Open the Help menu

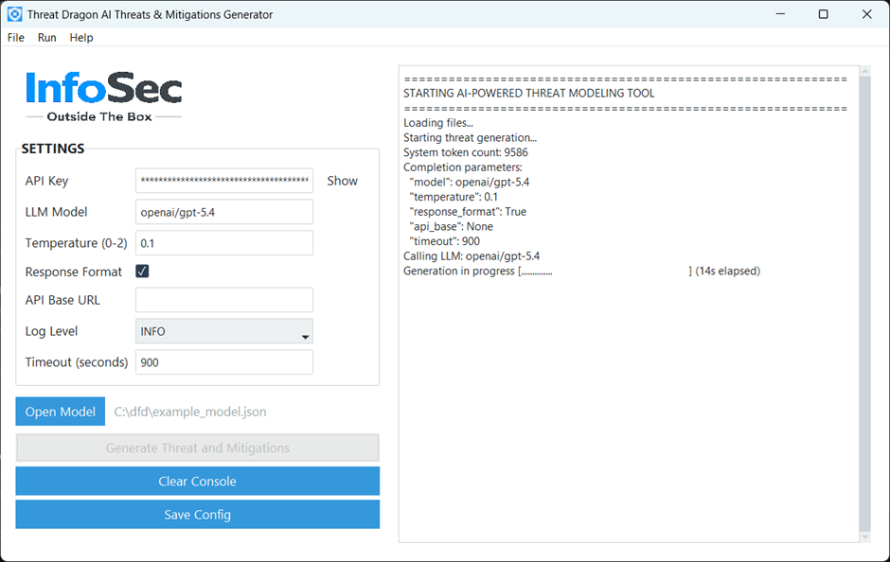(81, 38)
